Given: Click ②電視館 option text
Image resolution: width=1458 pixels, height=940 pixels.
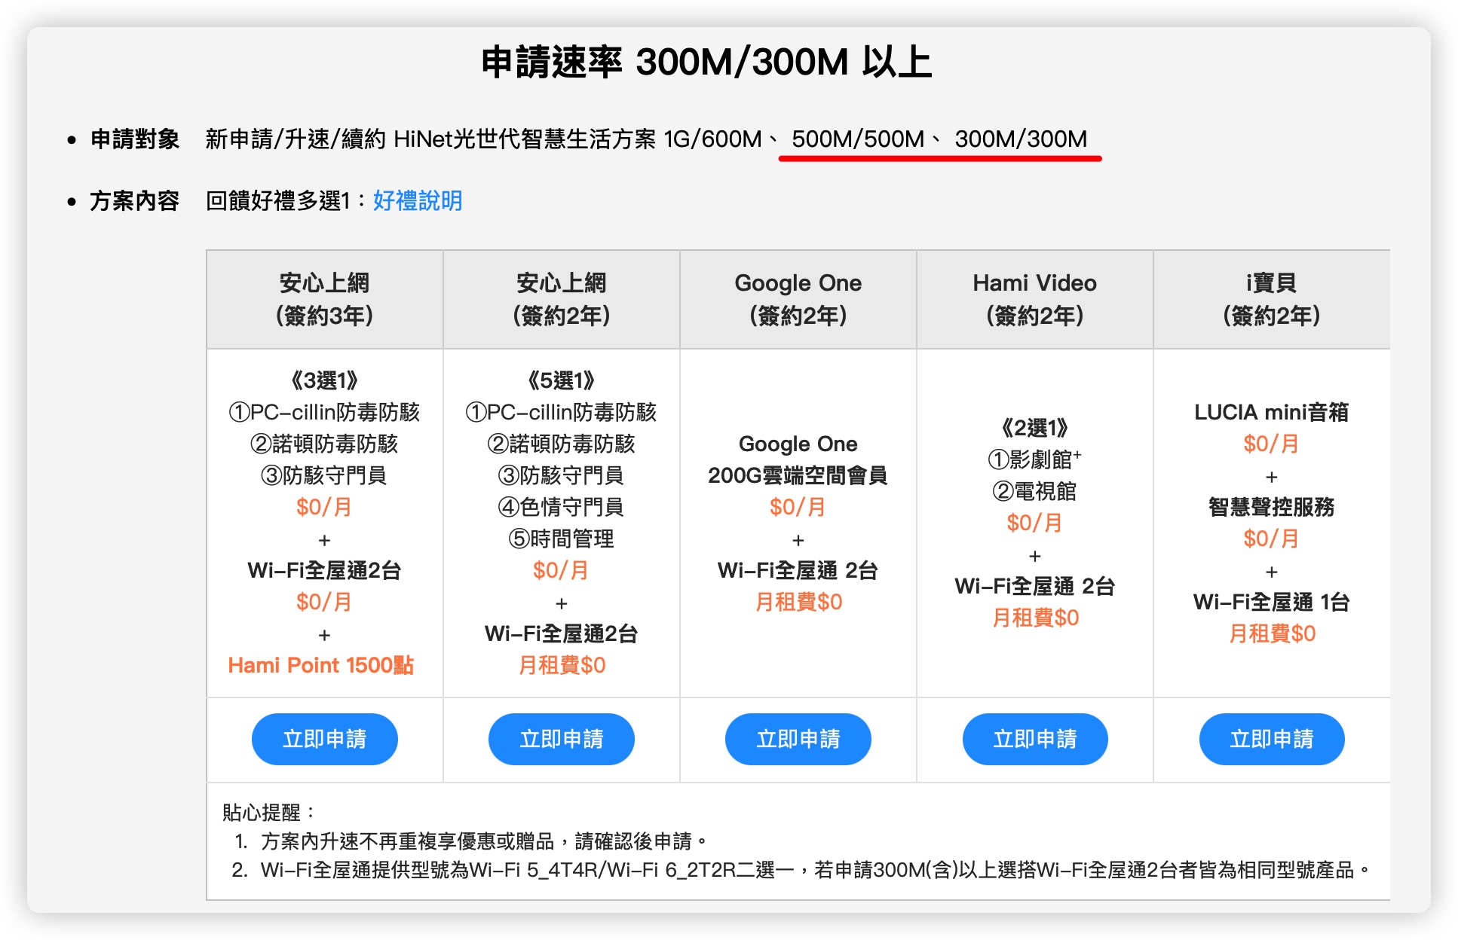Looking at the screenshot, I should point(1034,491).
